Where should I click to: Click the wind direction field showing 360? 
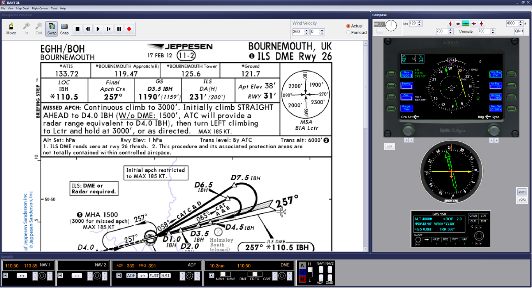pos(298,32)
